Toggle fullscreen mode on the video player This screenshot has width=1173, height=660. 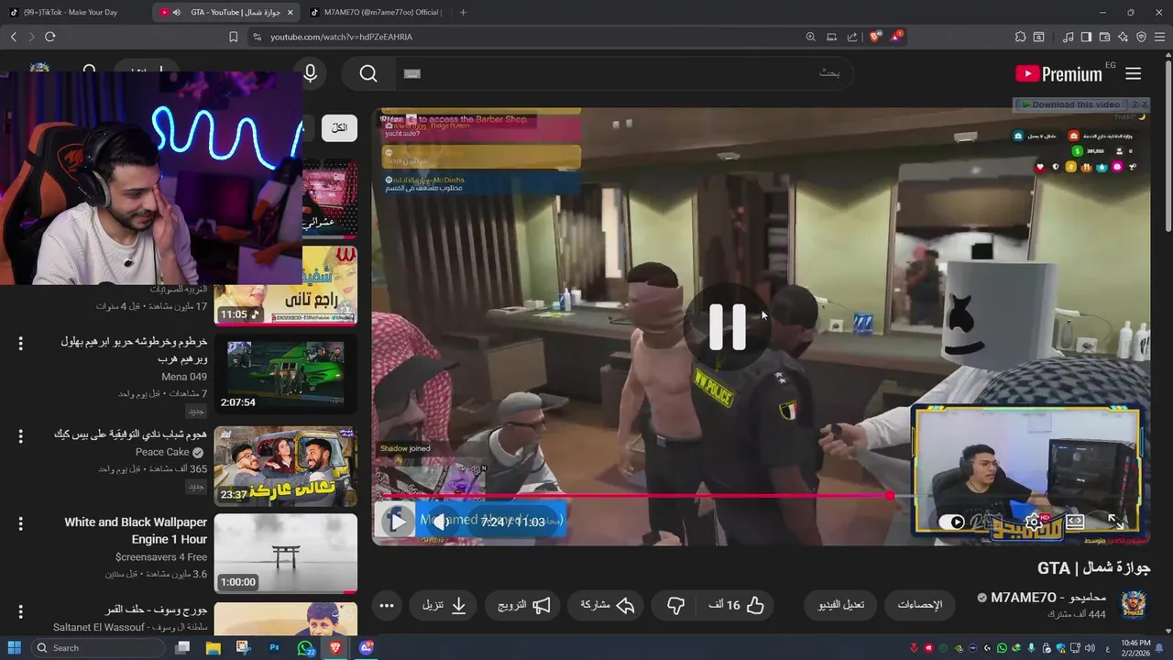point(1115,522)
